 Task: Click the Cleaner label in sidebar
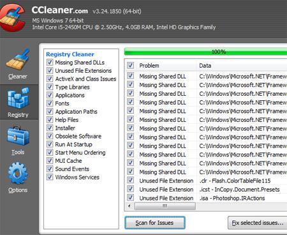18,77
